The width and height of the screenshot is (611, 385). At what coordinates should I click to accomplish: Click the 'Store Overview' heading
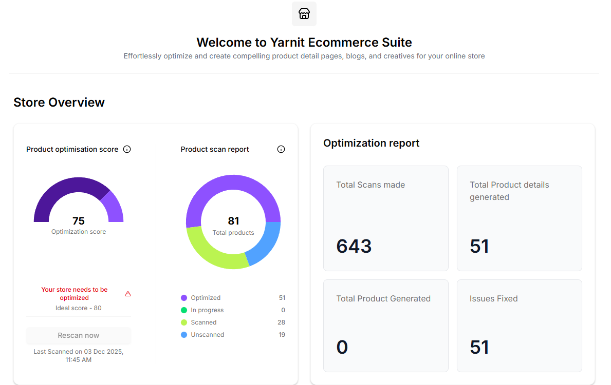pyautogui.click(x=59, y=103)
